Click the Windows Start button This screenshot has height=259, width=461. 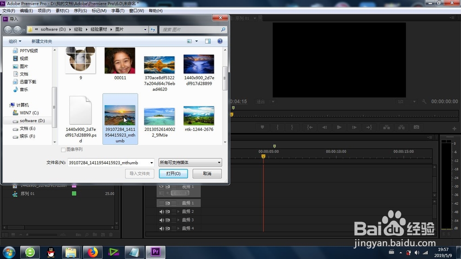(x=9, y=252)
